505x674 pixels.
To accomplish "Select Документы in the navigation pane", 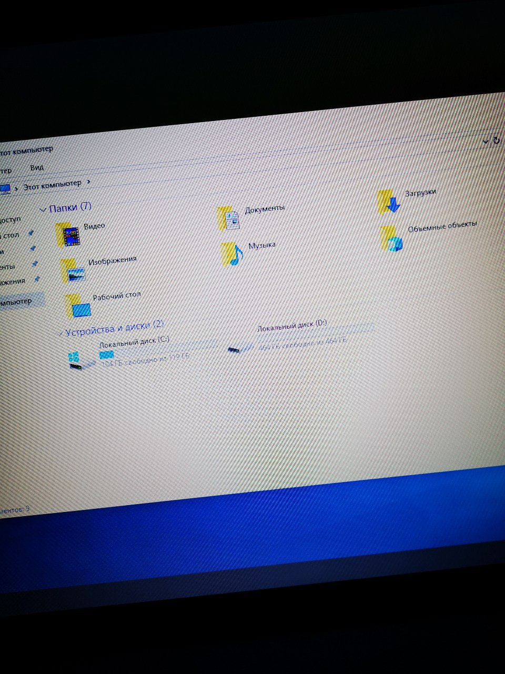I will (7, 267).
